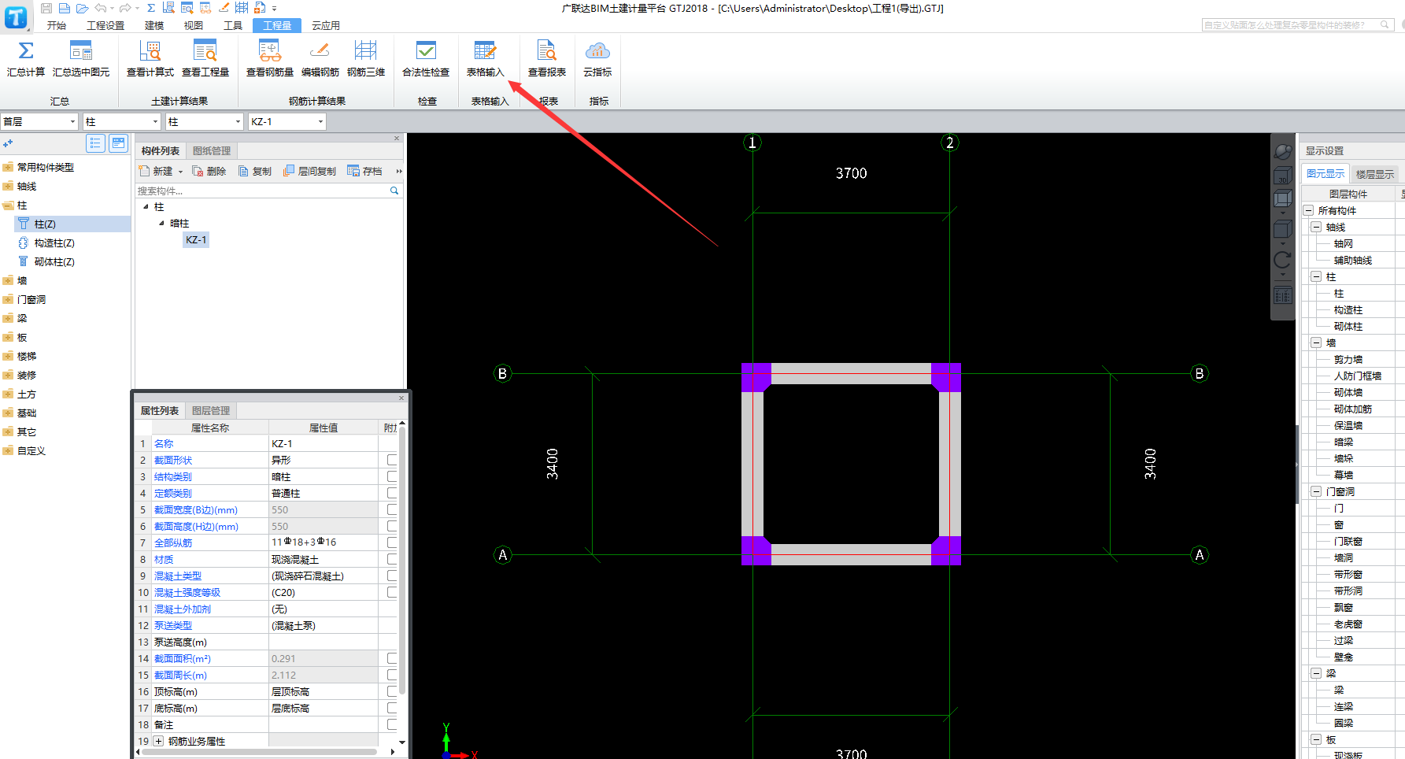Tick the 附加 checkbox for 截面面积
The width and height of the screenshot is (1405, 759).
click(391, 658)
